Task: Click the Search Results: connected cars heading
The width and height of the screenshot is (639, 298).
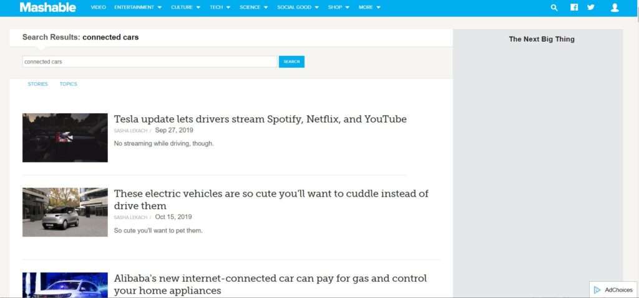Action: [x=80, y=37]
